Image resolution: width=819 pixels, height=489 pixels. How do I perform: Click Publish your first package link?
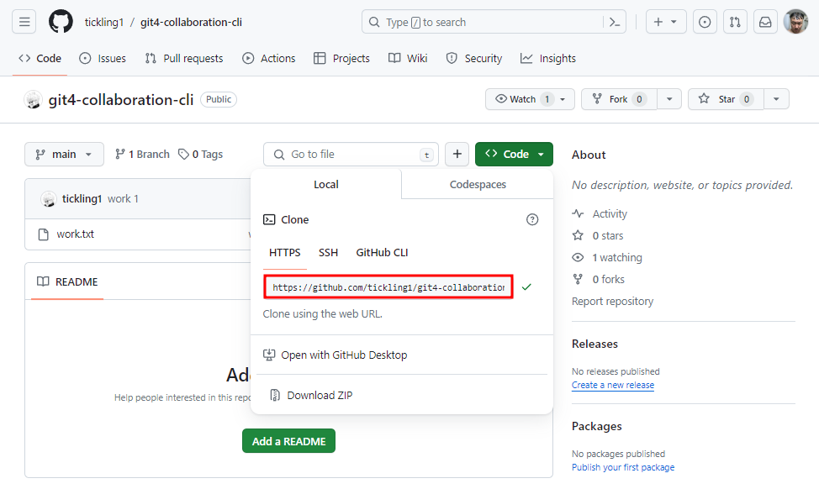pyautogui.click(x=623, y=468)
